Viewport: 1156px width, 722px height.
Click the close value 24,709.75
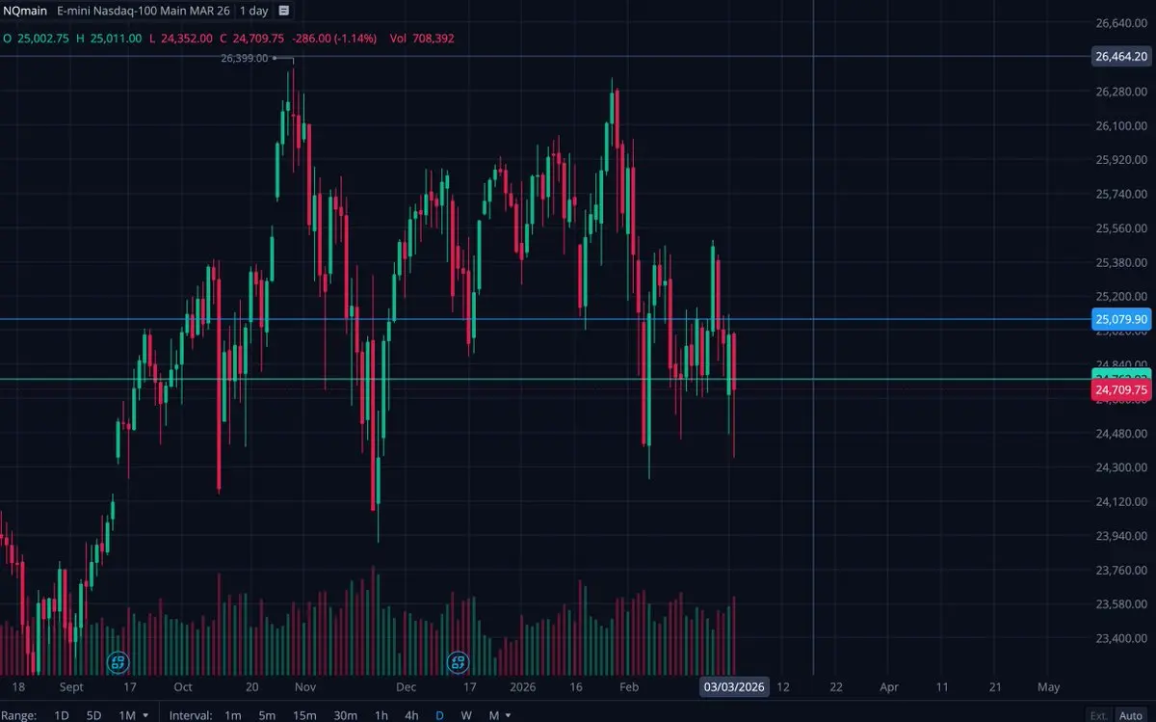pyautogui.click(x=258, y=39)
